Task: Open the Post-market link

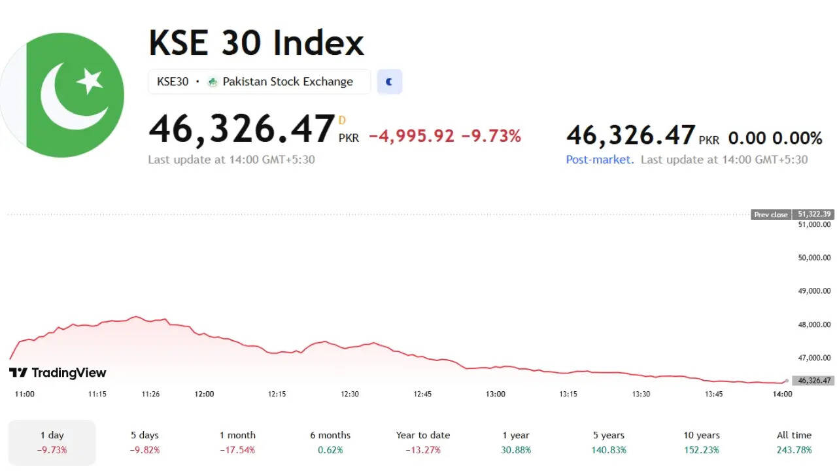Action: 599,160
